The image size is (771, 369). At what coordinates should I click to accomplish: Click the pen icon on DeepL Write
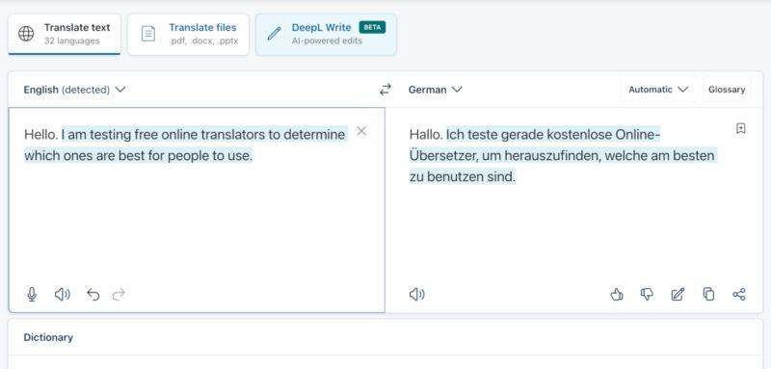(274, 34)
